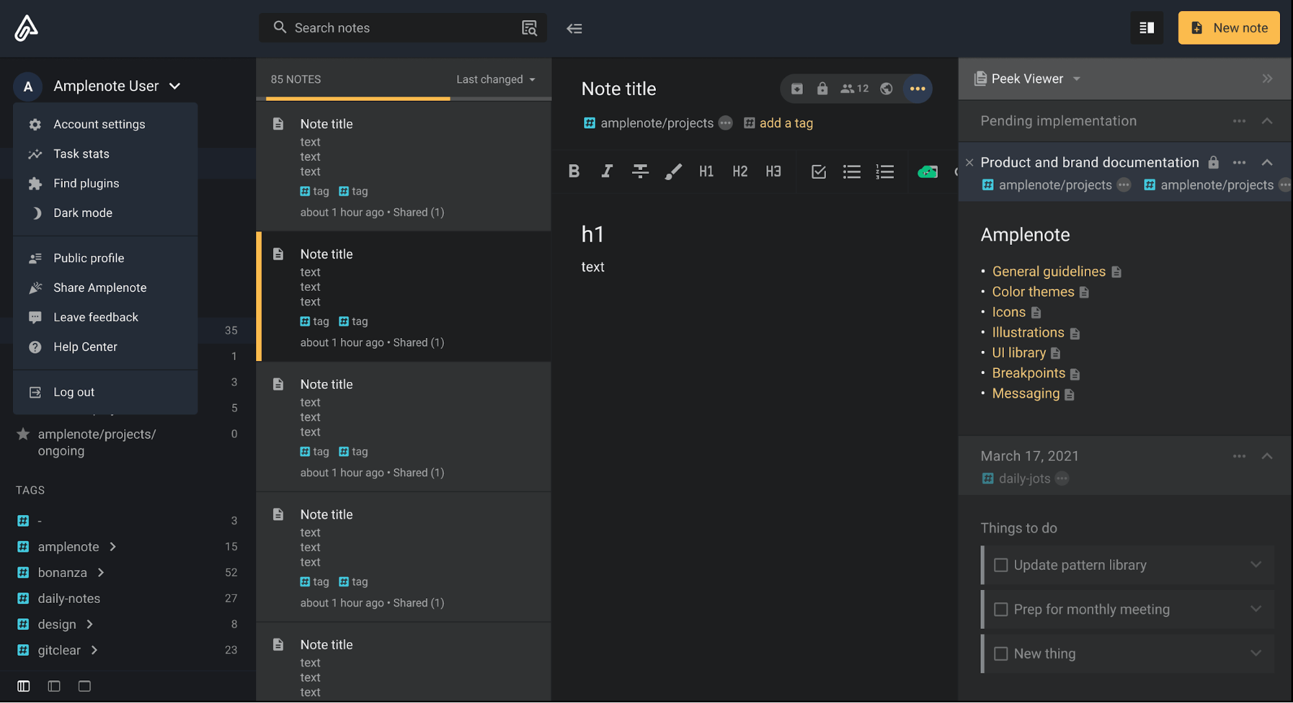1293x703 pixels.
Task: Open the 'Last changed' sort dropdown
Action: pos(495,79)
